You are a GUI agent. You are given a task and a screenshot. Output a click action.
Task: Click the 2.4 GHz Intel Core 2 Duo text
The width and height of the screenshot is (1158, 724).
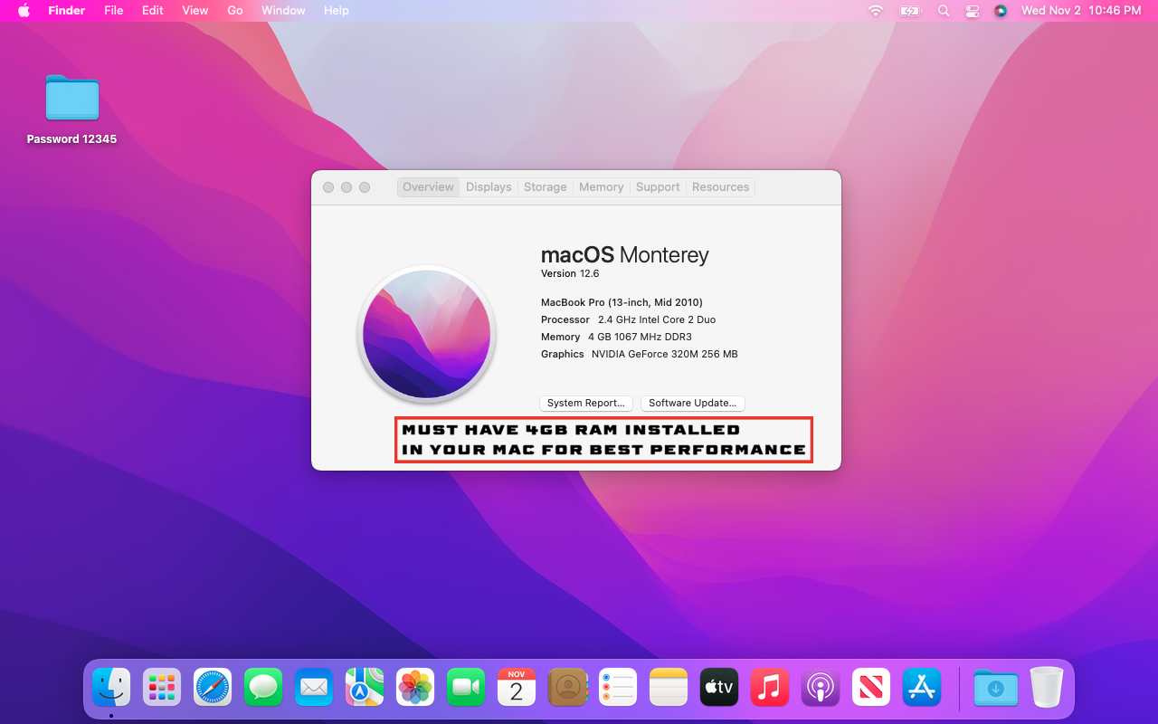657,319
